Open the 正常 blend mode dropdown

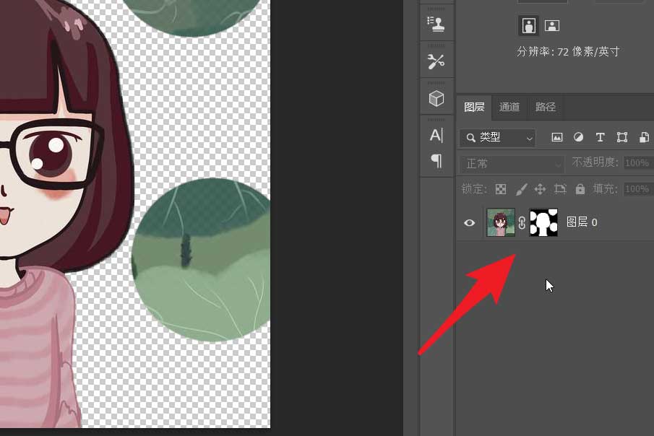point(512,164)
